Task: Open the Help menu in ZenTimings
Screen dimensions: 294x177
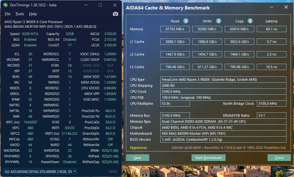Action: coord(33,14)
